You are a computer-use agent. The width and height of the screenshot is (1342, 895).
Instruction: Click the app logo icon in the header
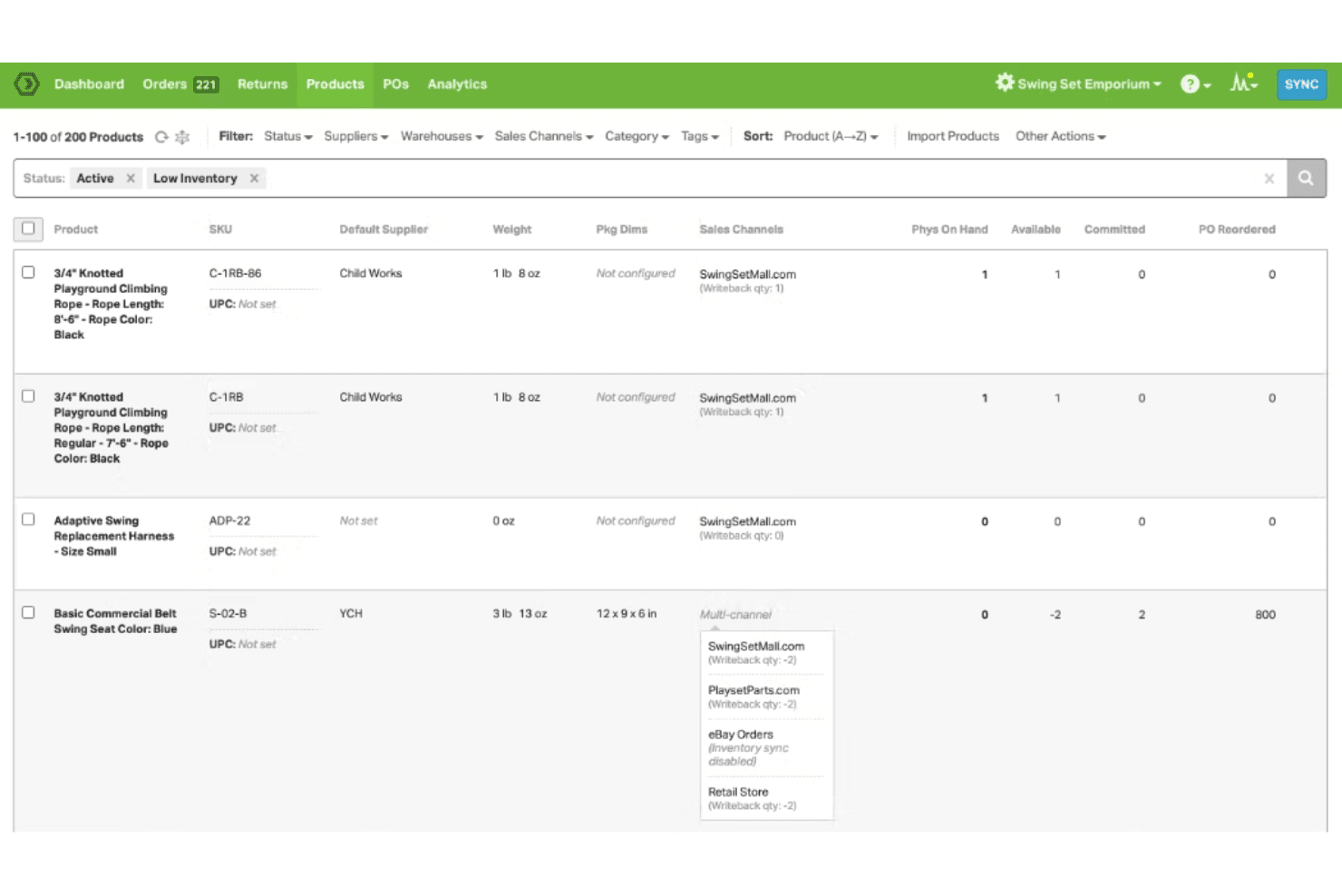26,84
